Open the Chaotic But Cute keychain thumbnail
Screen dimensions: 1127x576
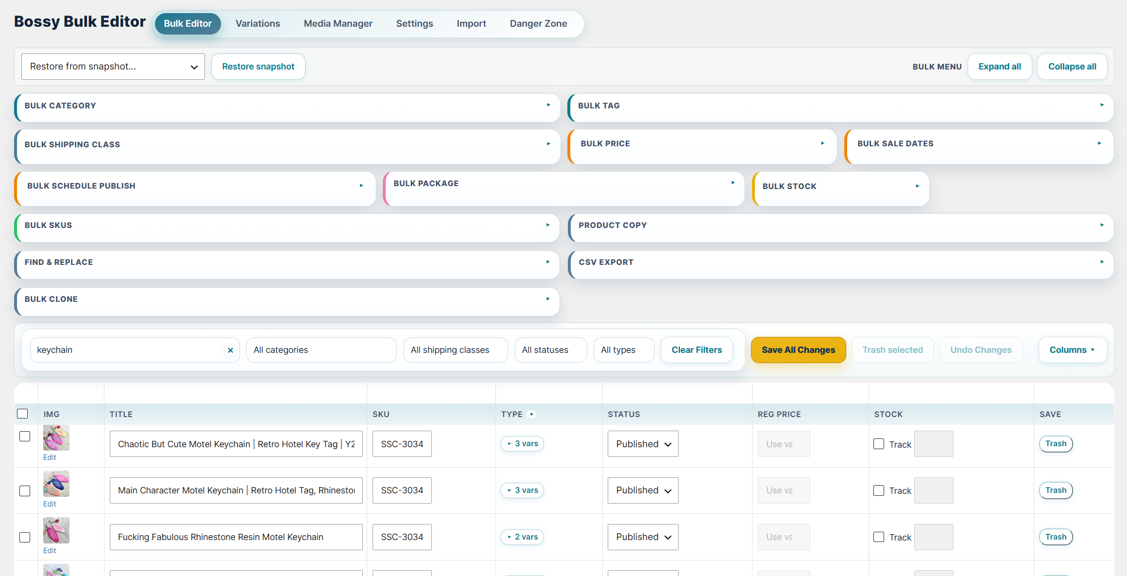pos(56,437)
